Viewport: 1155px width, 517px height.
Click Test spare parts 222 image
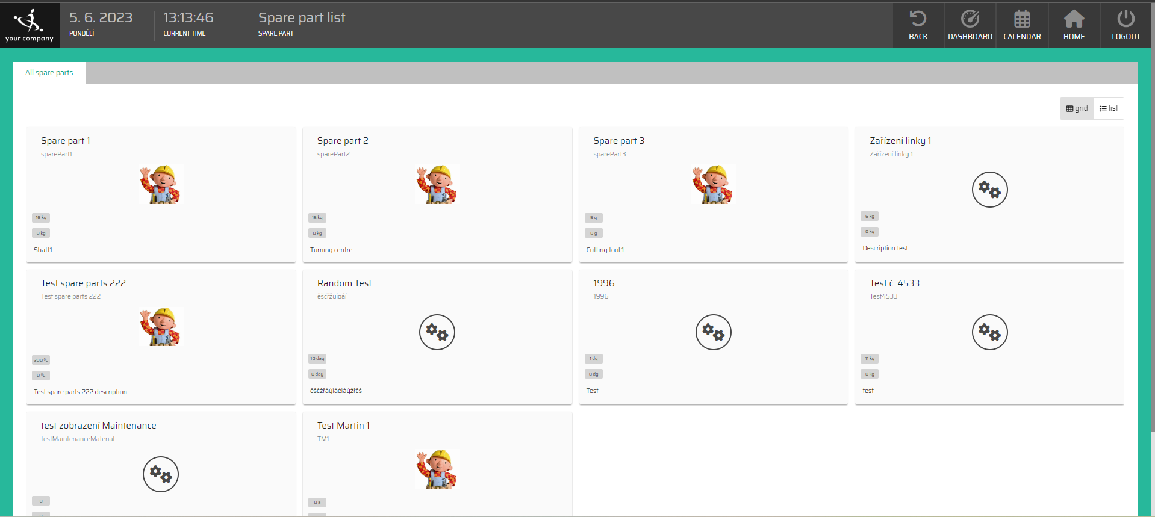coord(161,327)
